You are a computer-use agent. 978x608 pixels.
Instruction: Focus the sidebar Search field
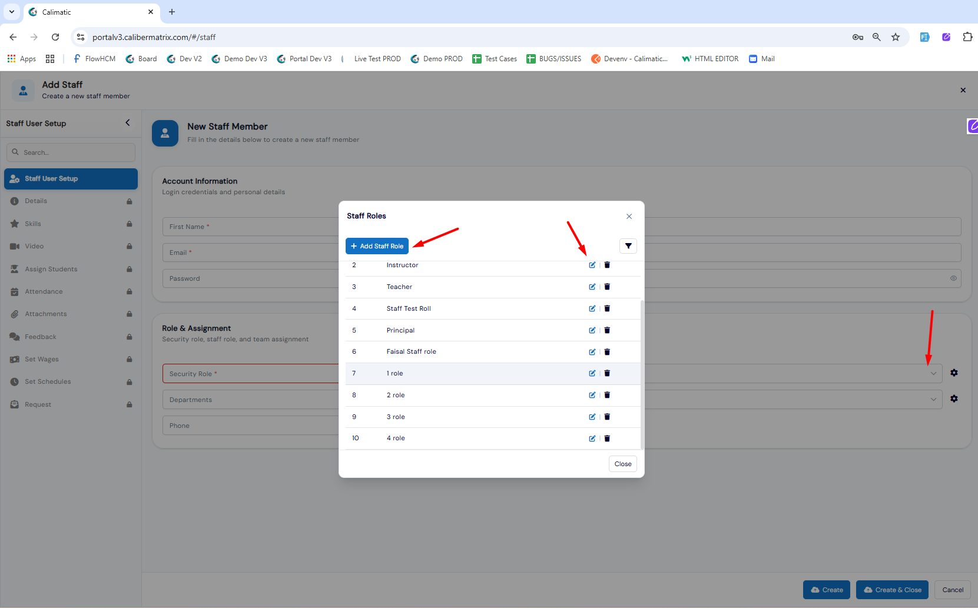pyautogui.click(x=71, y=152)
